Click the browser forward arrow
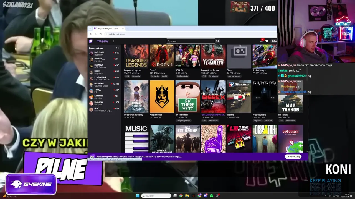The height and width of the screenshot is (199, 355). pyautogui.click(x=95, y=34)
